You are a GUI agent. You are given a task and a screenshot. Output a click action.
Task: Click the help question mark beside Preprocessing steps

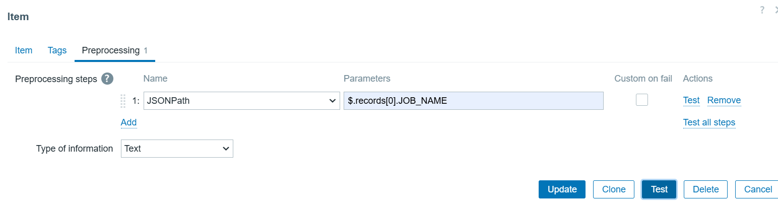[107, 79]
